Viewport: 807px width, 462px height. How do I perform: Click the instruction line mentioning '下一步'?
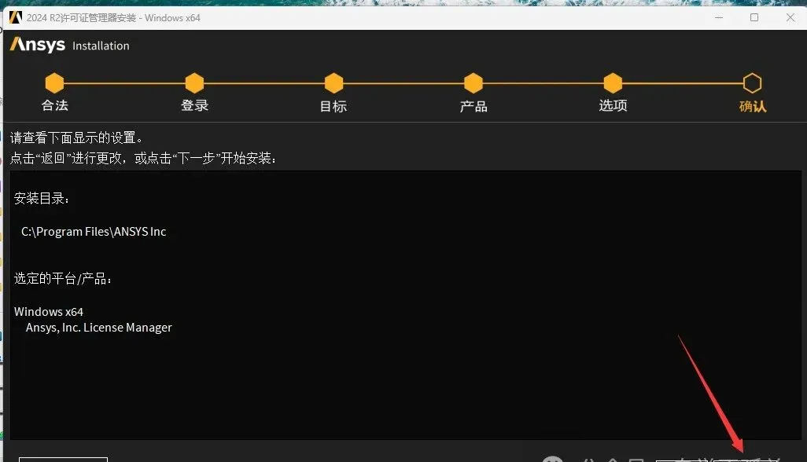[x=144, y=158]
